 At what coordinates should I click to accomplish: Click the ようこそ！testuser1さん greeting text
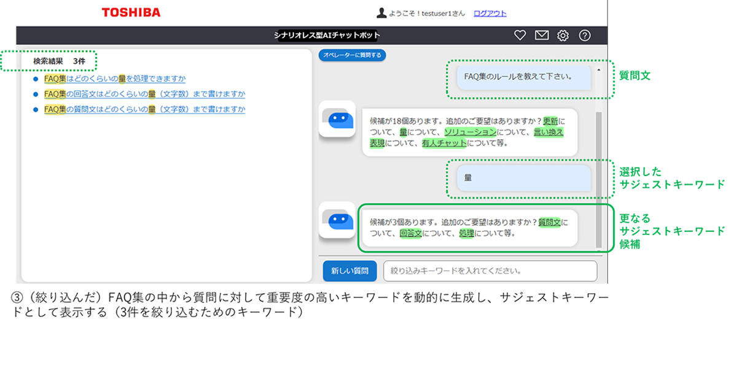click(x=427, y=13)
